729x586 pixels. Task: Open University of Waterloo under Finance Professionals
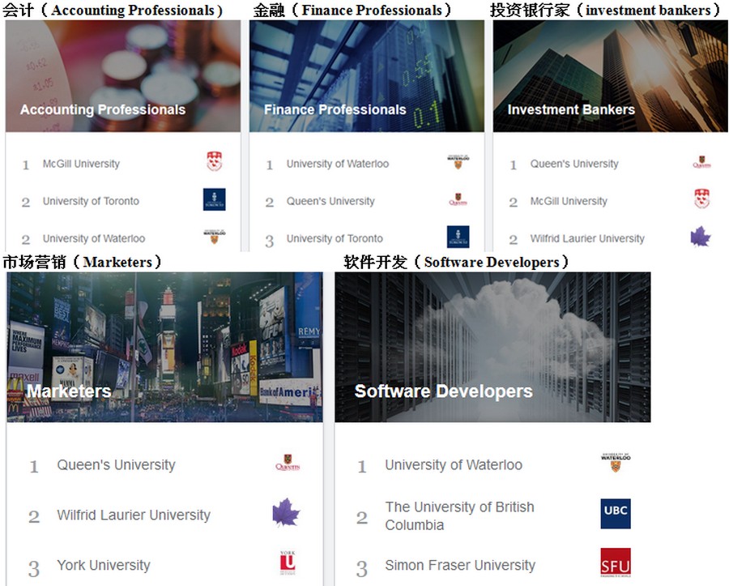point(338,164)
